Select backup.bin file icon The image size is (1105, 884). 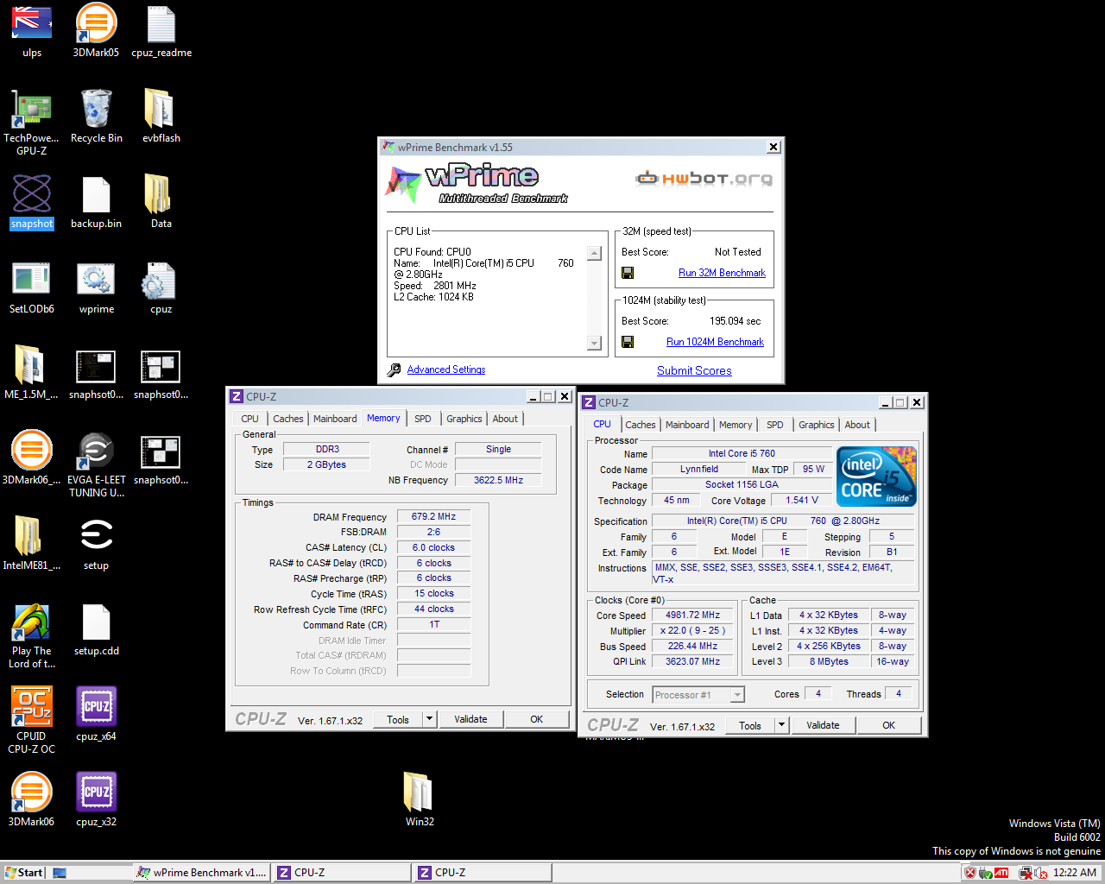coord(96,202)
